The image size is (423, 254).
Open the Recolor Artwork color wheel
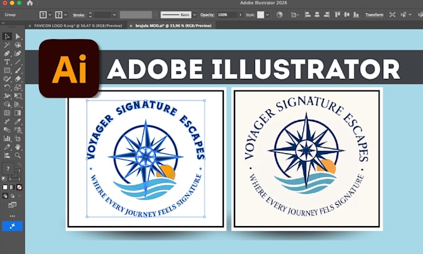coord(279,15)
